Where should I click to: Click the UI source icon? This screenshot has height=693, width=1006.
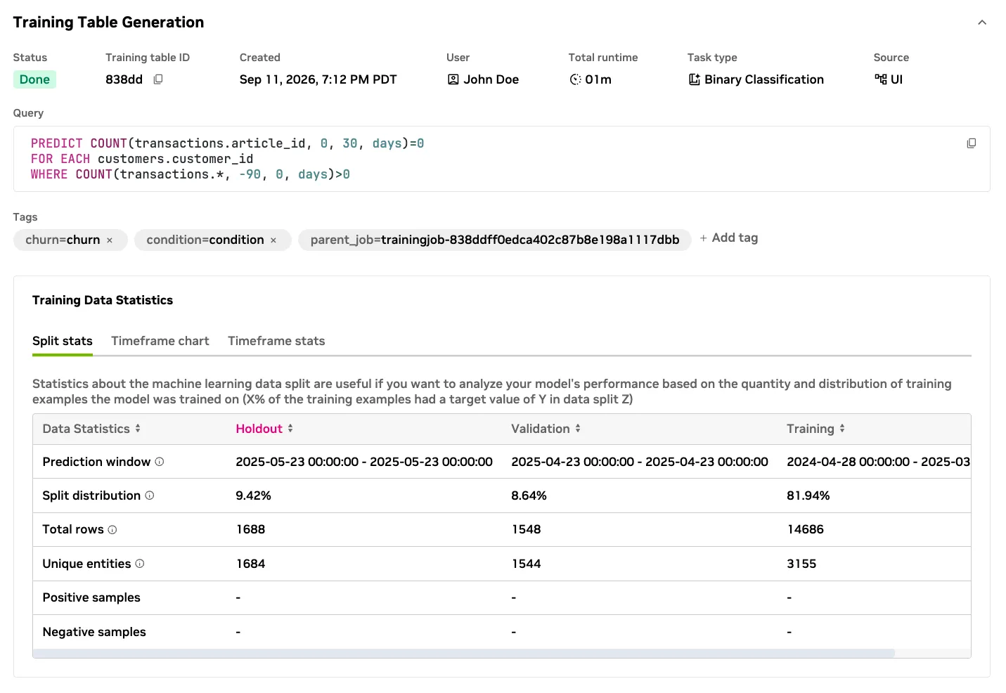(880, 79)
